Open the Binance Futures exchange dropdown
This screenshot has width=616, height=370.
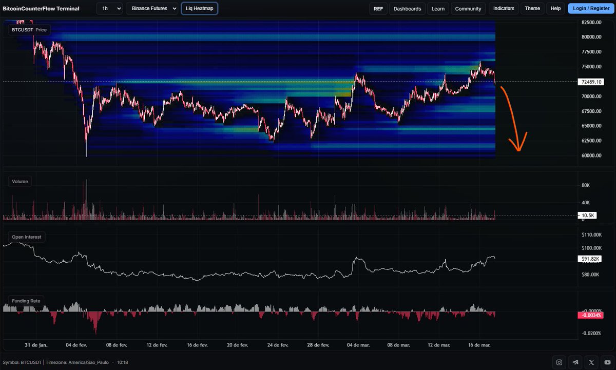[x=152, y=8]
